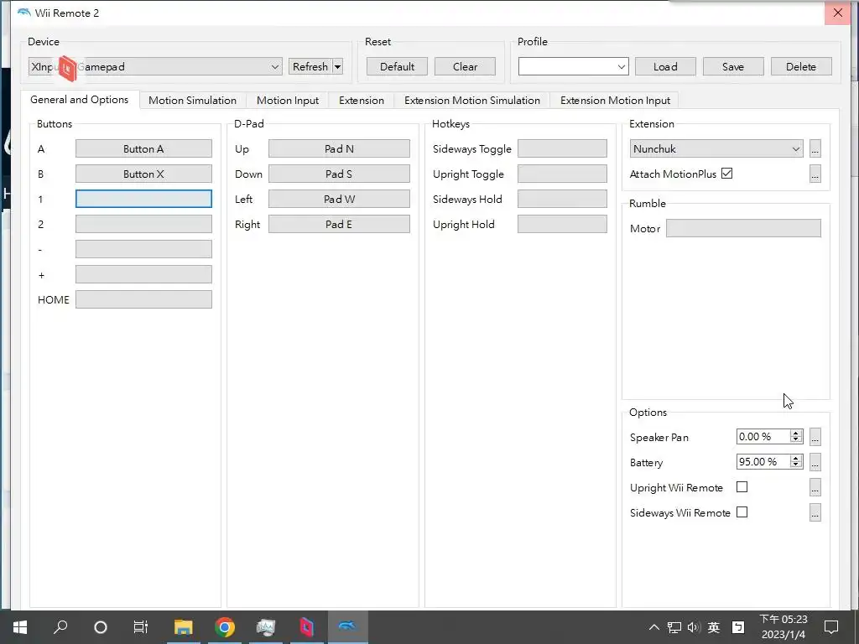Image resolution: width=859 pixels, height=644 pixels.
Task: Open Extension Motion Input tab
Action: coord(615,101)
